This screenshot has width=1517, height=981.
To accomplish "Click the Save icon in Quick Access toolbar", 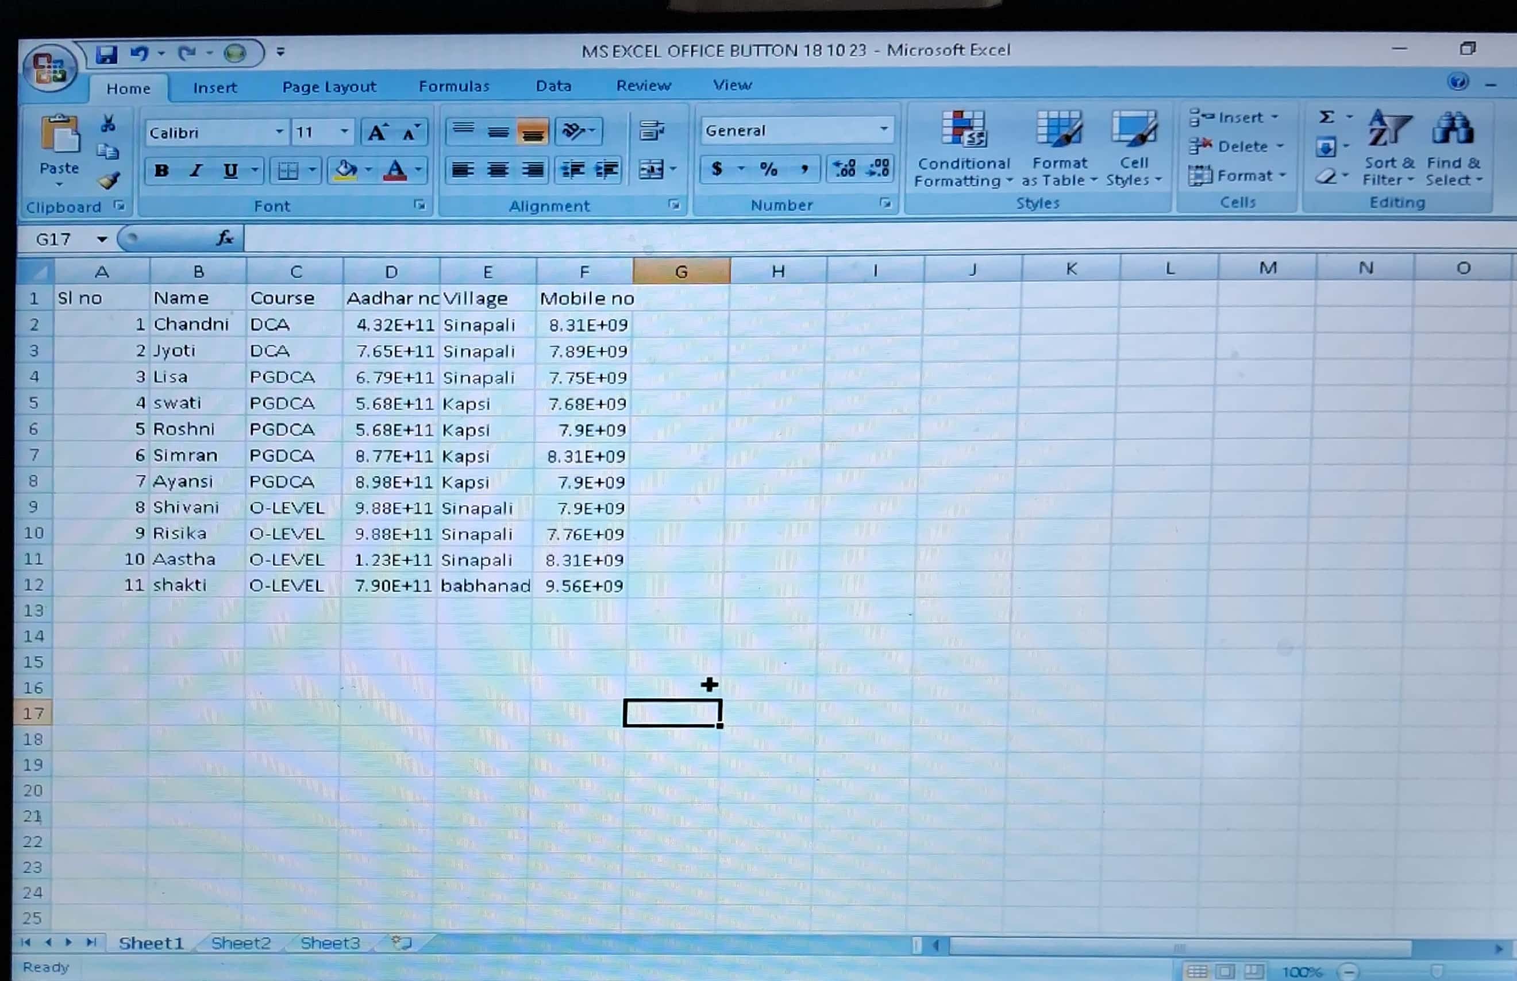I will (x=106, y=54).
